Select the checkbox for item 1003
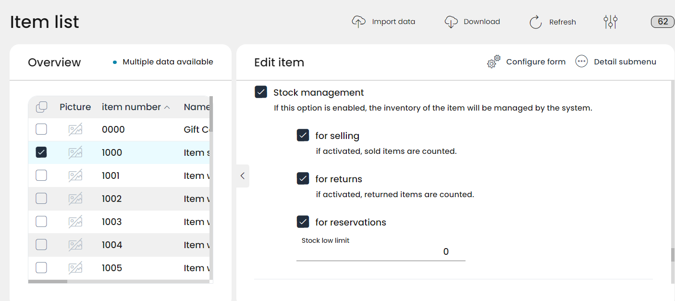 click(41, 222)
